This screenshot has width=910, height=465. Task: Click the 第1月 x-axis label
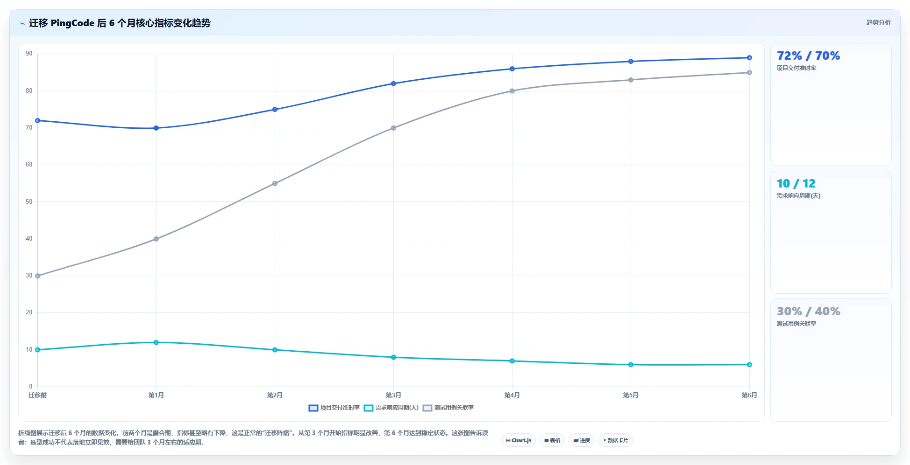tap(156, 396)
